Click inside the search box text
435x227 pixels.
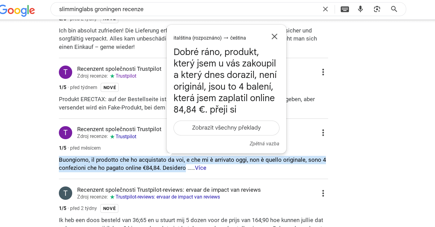click(x=101, y=9)
